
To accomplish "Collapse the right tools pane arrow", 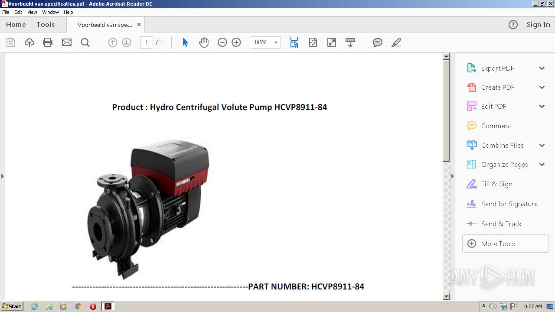I will tap(453, 176).
